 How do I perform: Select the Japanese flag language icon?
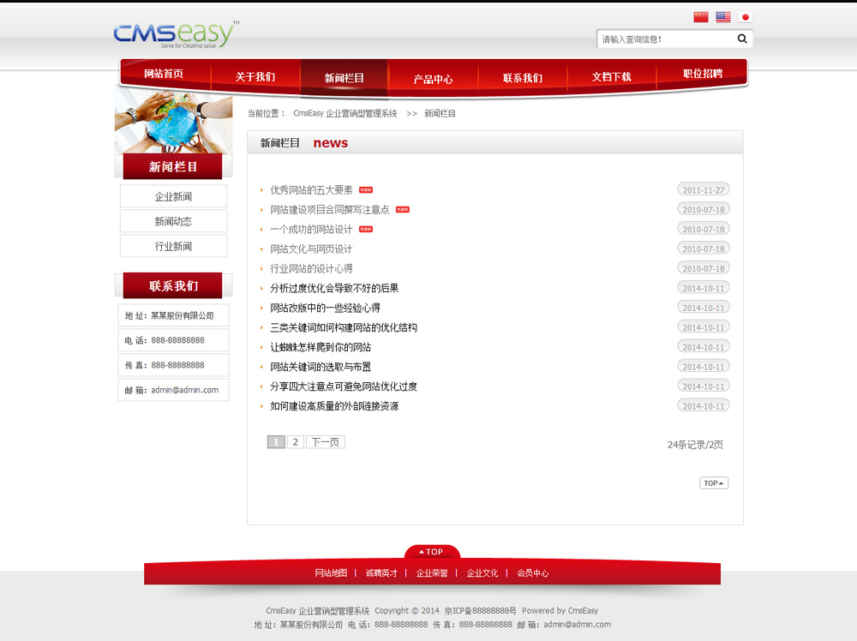click(745, 17)
